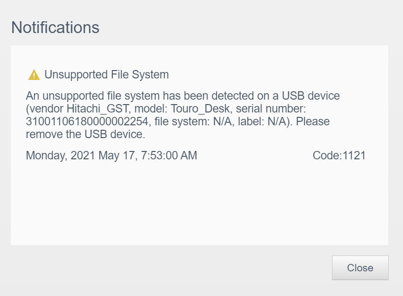Click the serial number 3100110618000002254
Viewport: 403px width, 296px height.
87,121
